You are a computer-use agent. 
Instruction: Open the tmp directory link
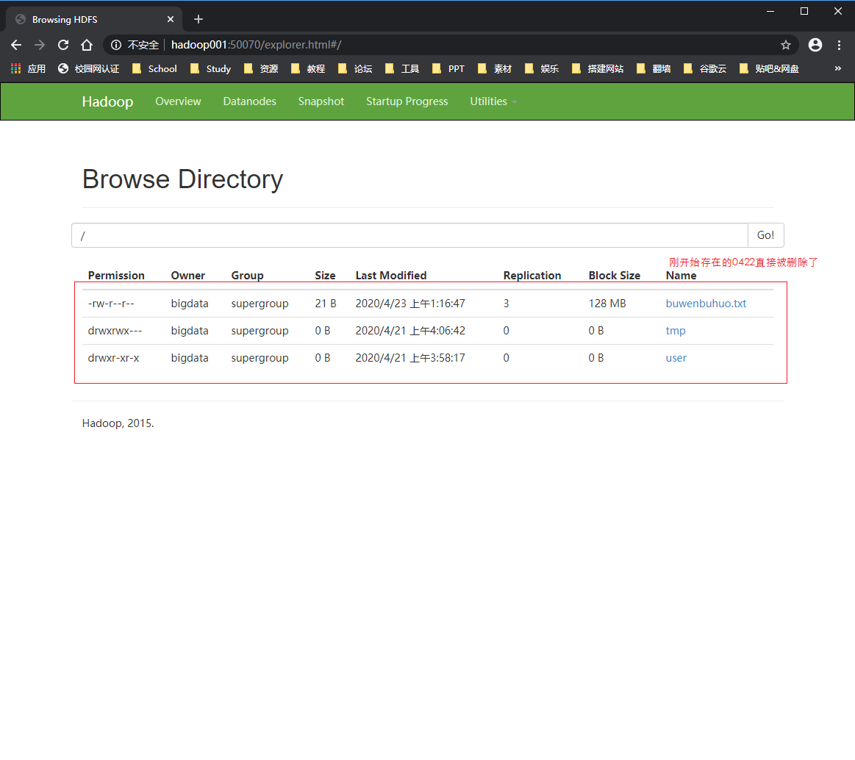coord(676,331)
